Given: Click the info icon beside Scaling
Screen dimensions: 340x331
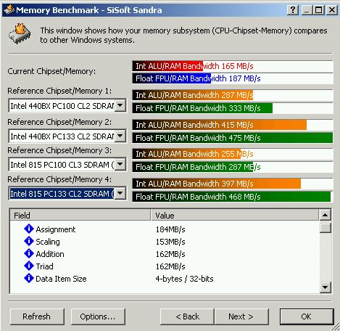Looking at the screenshot, I should (29, 241).
